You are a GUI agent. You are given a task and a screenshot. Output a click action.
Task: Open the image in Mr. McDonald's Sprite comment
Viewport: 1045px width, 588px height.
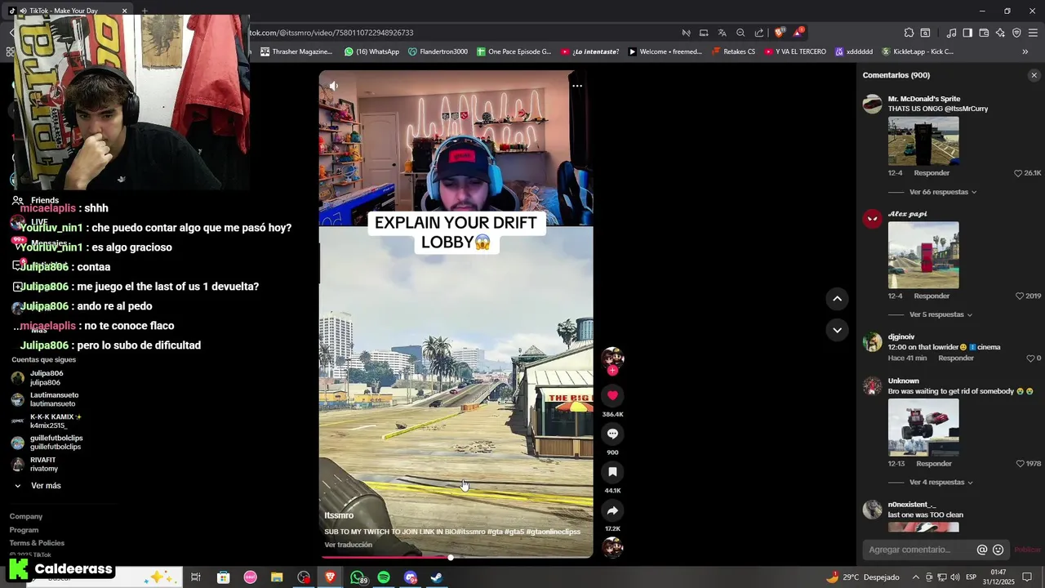923,141
